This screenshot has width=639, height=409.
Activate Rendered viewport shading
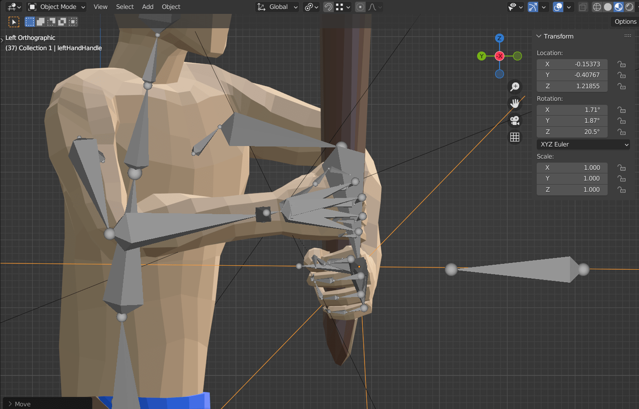pyautogui.click(x=629, y=7)
